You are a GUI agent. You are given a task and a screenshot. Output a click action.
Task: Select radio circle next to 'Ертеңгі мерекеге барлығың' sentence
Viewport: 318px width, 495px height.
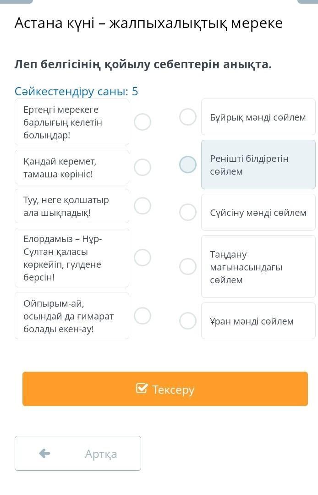tap(143, 122)
